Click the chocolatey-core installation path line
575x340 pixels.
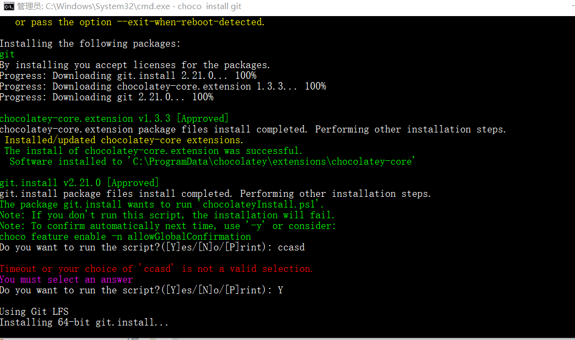[212, 161]
